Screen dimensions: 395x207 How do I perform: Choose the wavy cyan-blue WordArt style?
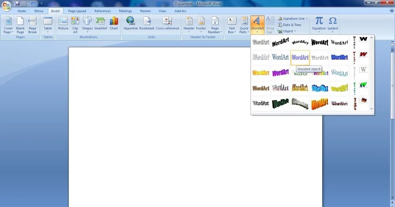(320, 88)
